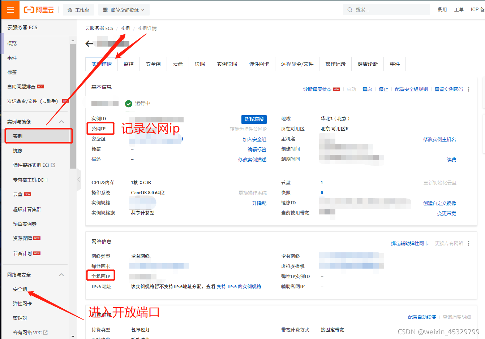
Task: Click the Alibaba Cloud logo
Action: pos(39,10)
